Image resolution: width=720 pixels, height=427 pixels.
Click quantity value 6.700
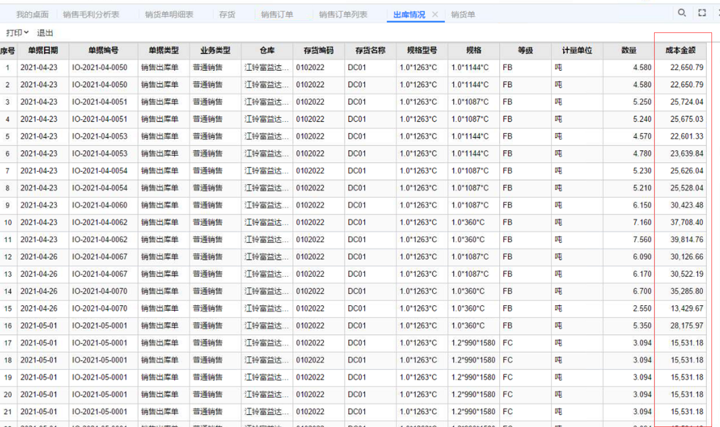(x=642, y=291)
